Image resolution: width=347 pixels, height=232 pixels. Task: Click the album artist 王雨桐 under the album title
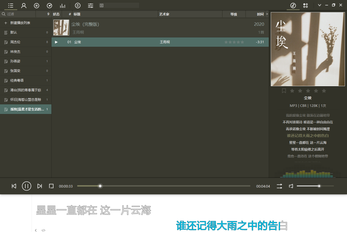78,32
